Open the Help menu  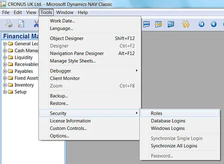click(x=83, y=13)
